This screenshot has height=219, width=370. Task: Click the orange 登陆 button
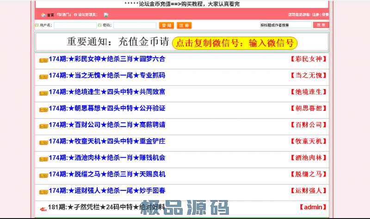tap(166, 25)
